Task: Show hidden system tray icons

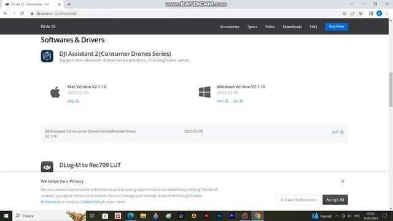Action: (337, 215)
